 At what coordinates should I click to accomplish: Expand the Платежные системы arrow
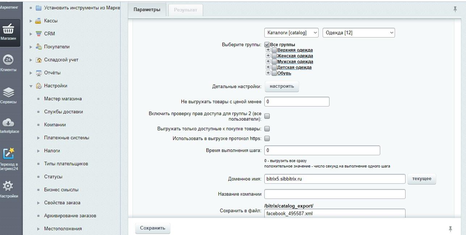38,138
